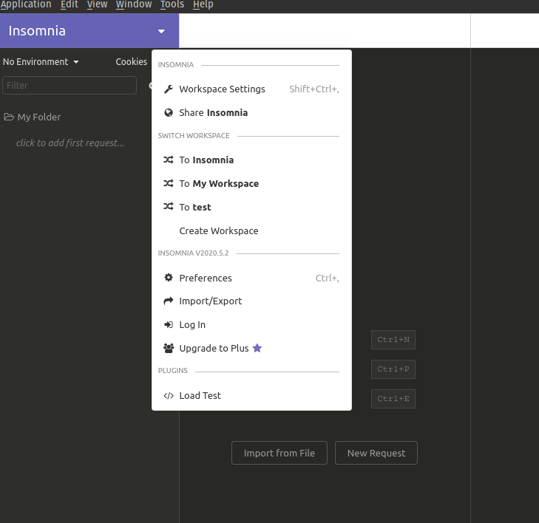Screen dimensions: 539x523
Task: Click the Ctrl+N shortcut hint box
Action: click(393, 340)
